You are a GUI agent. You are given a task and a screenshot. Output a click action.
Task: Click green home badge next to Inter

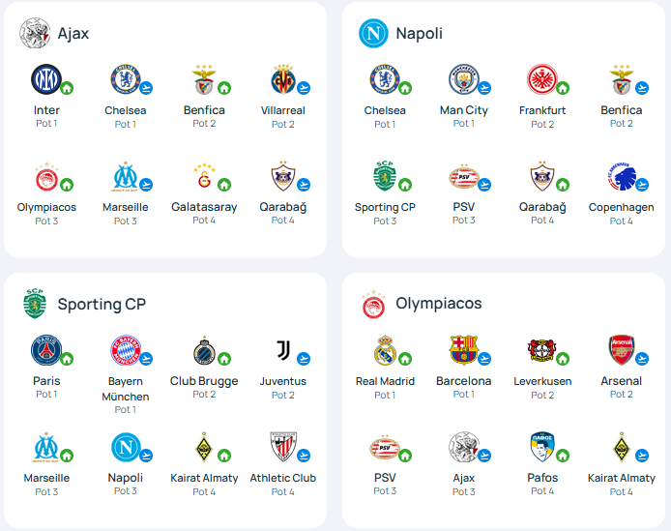pyautogui.click(x=67, y=88)
